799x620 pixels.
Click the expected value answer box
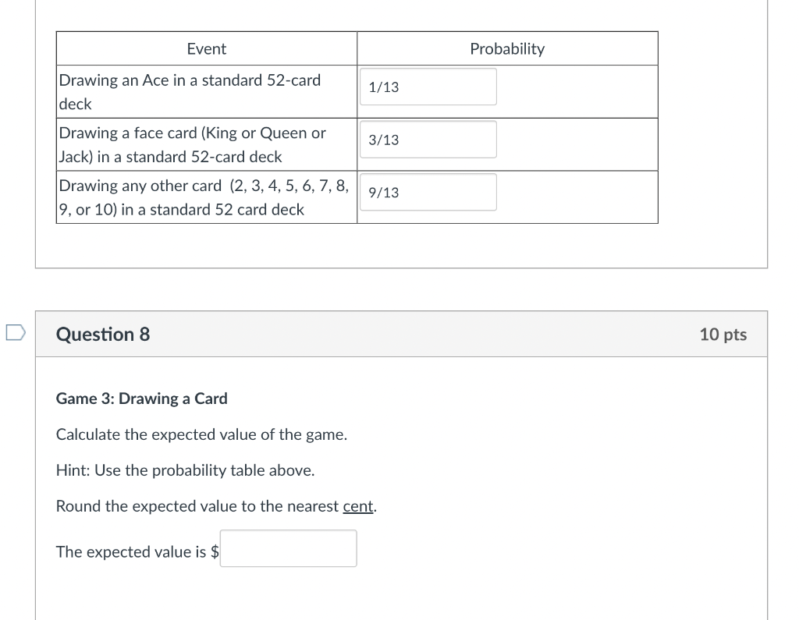[x=288, y=548]
